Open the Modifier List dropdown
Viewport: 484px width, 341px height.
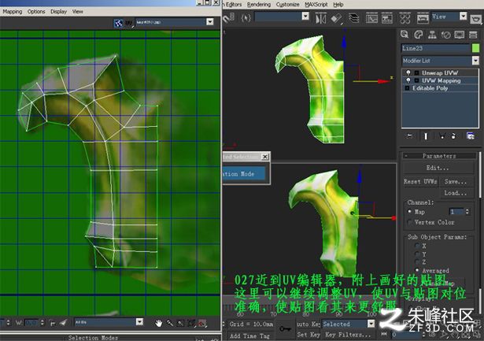pyautogui.click(x=475, y=61)
